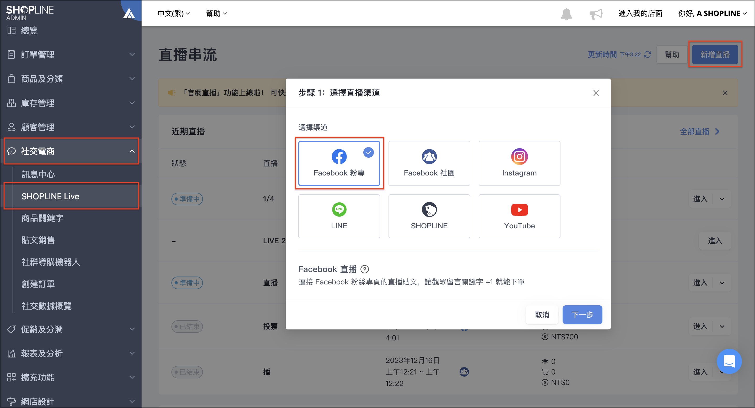
Task: Open 創建訂單 submenu item
Action: [x=38, y=284]
